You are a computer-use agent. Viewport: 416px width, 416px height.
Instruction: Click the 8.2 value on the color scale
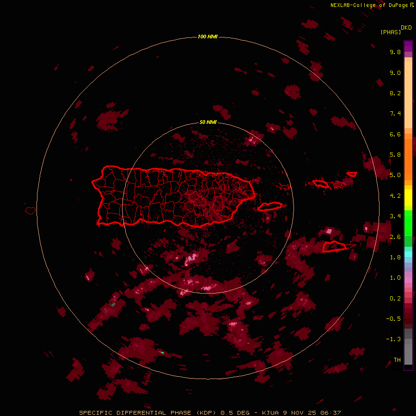(x=395, y=93)
